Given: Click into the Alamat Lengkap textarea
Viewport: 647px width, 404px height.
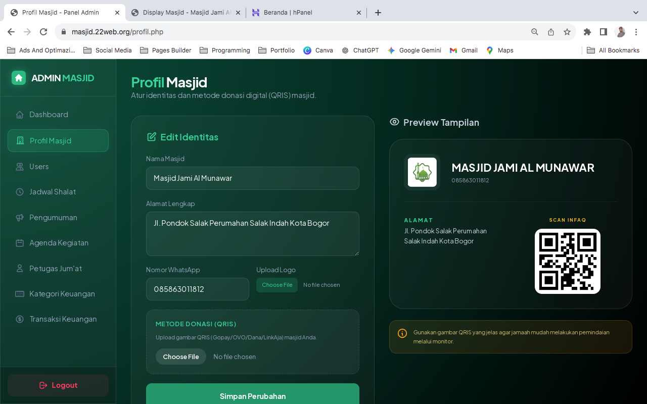Looking at the screenshot, I should pos(252,233).
